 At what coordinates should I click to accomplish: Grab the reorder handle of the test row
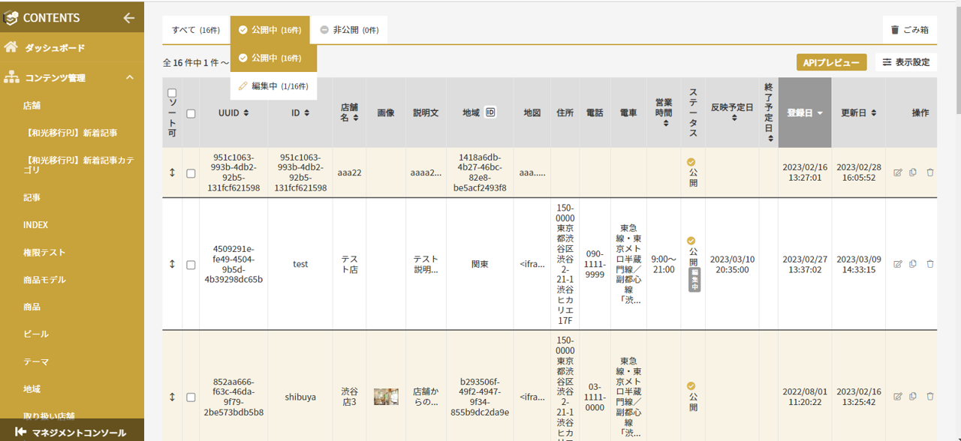172,264
